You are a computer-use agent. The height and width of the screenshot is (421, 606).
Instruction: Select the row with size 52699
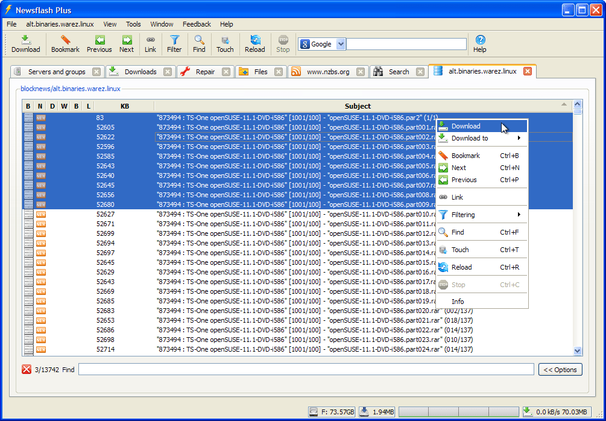[298, 233]
